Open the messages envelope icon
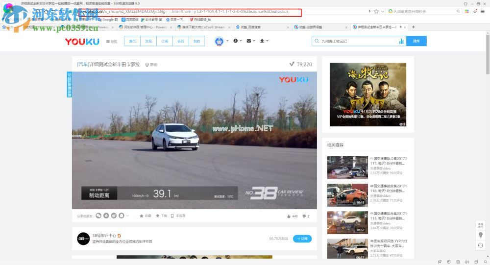The height and width of the screenshot is (265, 490). click(249, 41)
